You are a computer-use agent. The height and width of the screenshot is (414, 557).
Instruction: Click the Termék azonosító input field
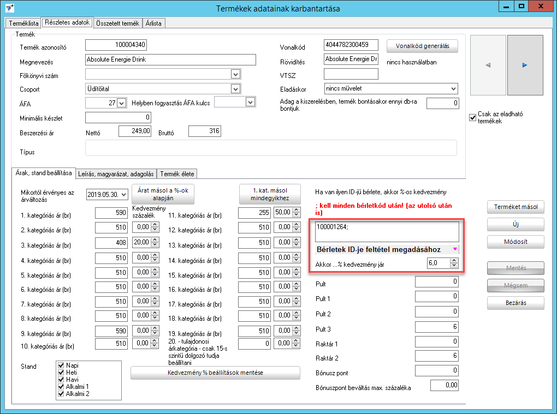coord(116,45)
